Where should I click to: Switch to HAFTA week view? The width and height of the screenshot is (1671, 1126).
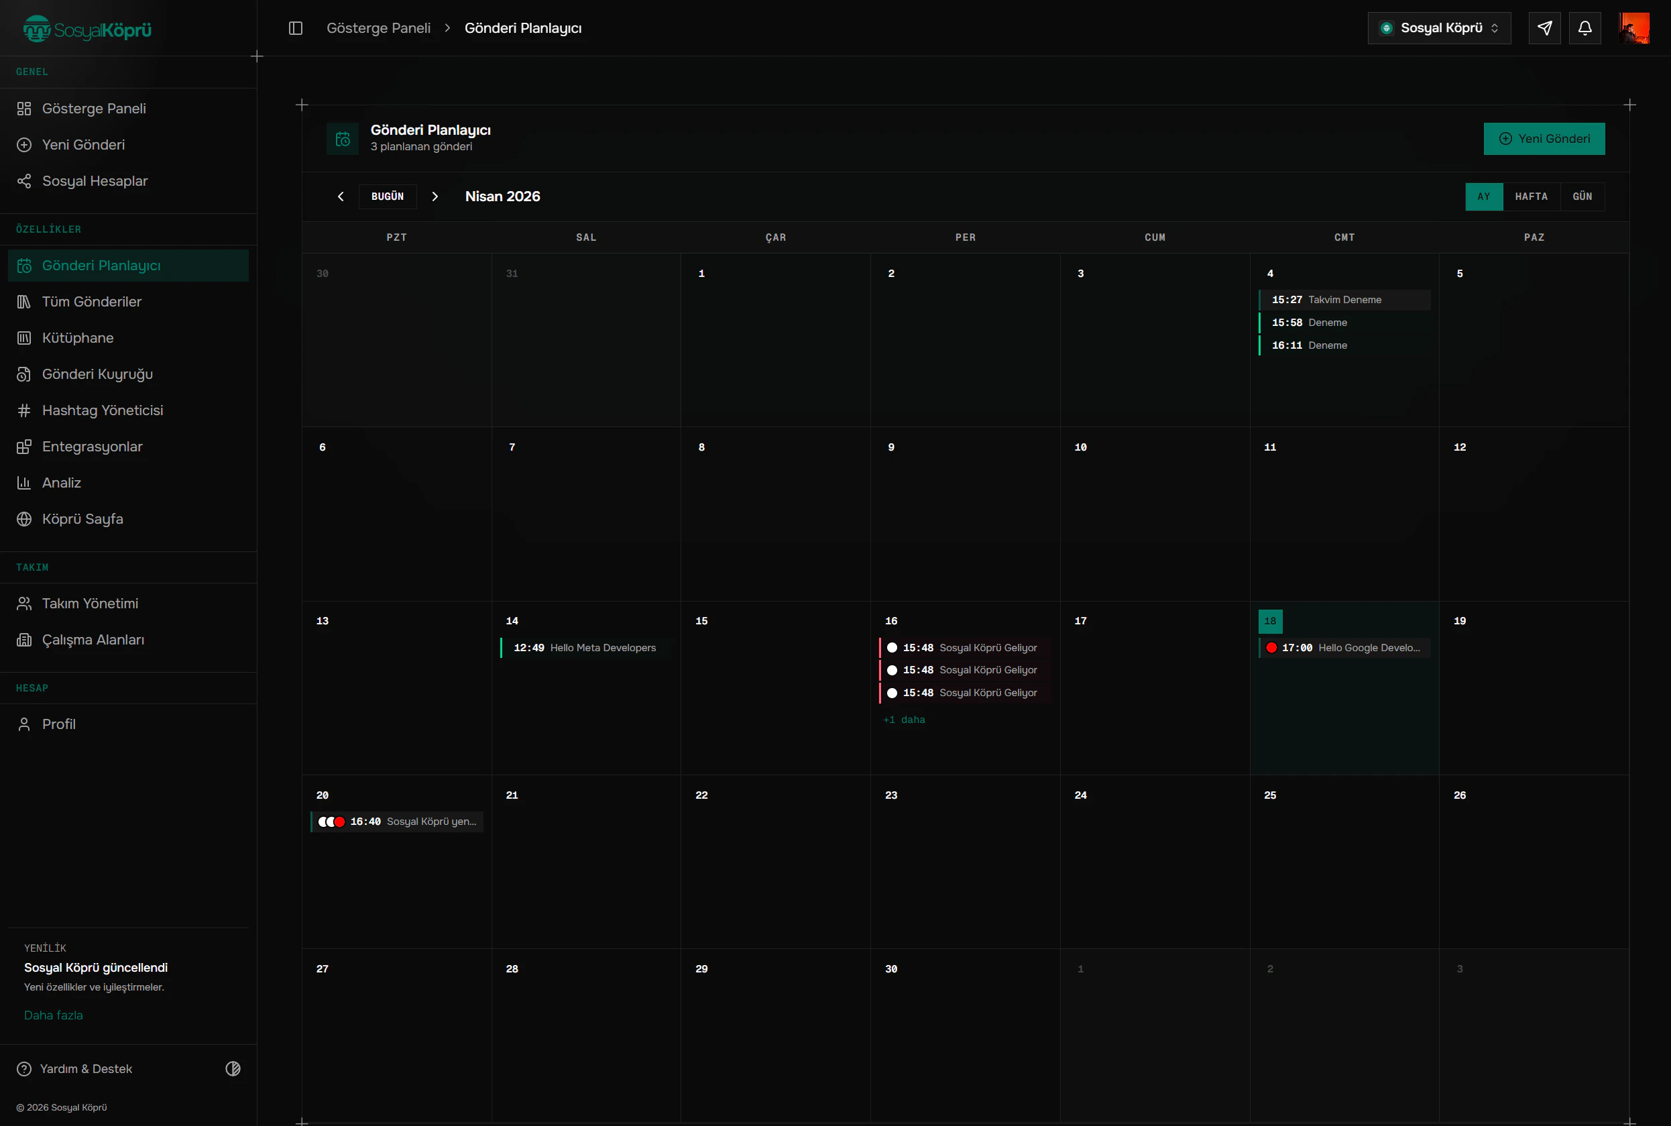tap(1531, 196)
